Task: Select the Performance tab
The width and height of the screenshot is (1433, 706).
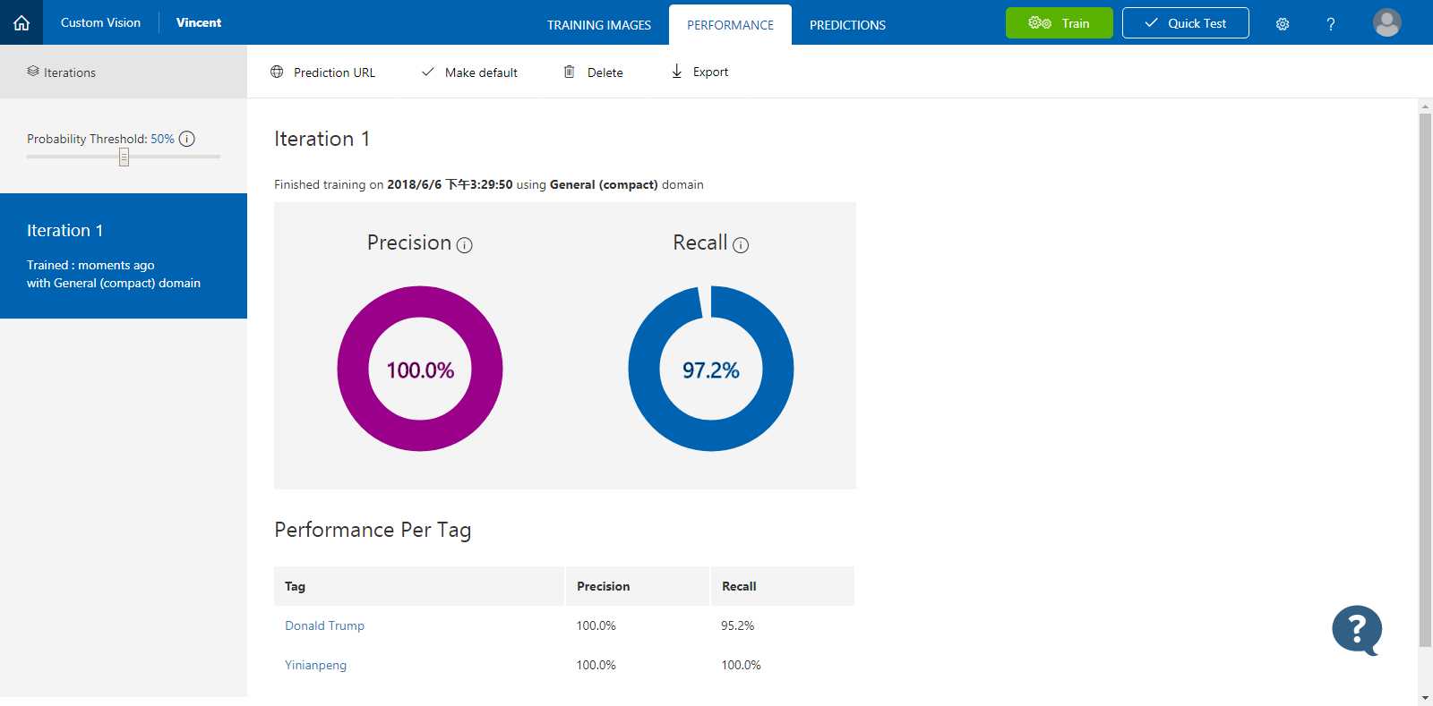Action: pyautogui.click(x=730, y=25)
